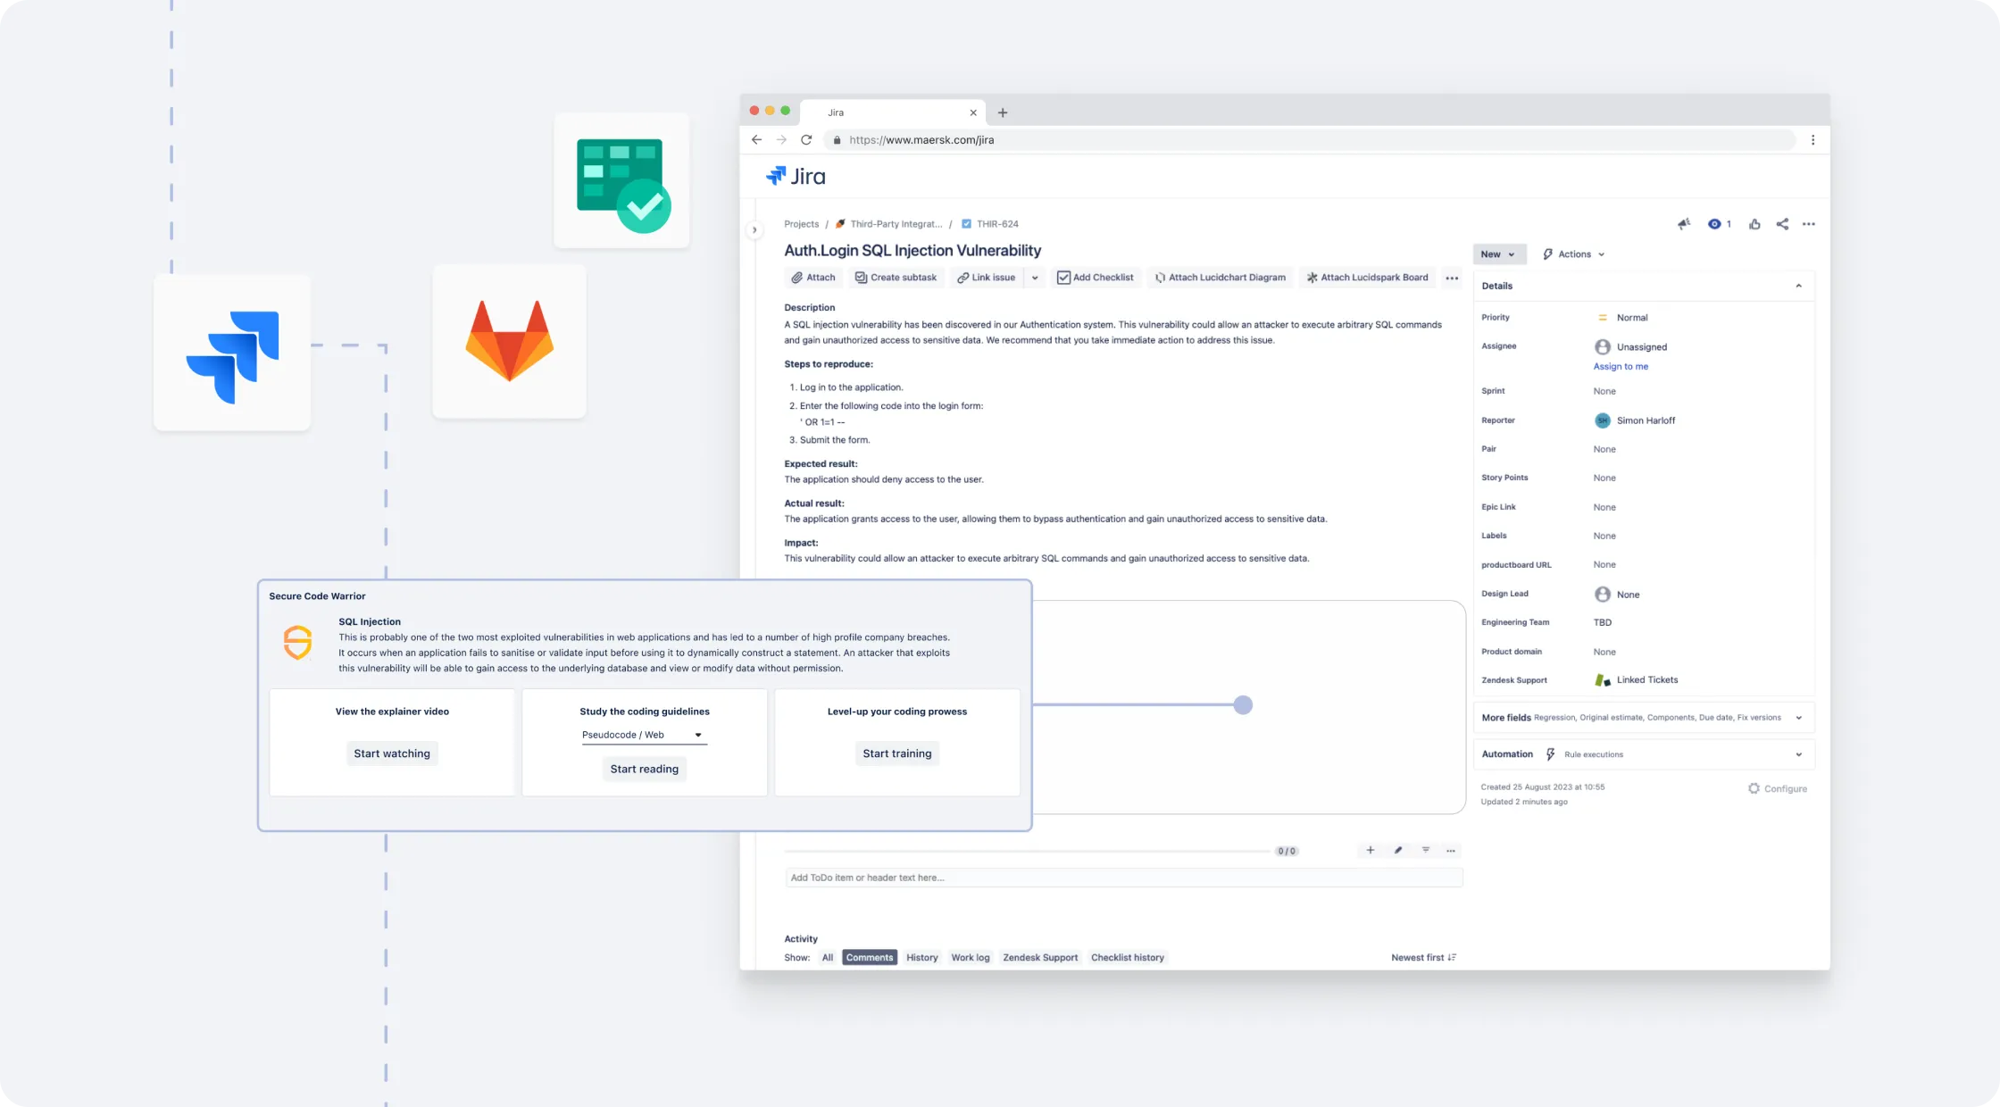
Task: Select the Create subtask icon
Action: point(859,277)
